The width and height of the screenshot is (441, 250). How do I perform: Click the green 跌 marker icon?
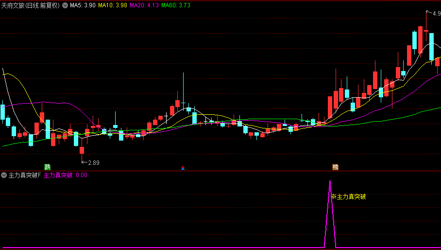pos(48,167)
